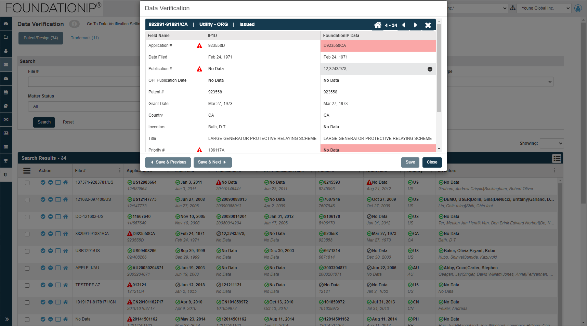Screen dimensions: 587x326
Task: Click warning icon beside Application # field
Action: coord(199,46)
